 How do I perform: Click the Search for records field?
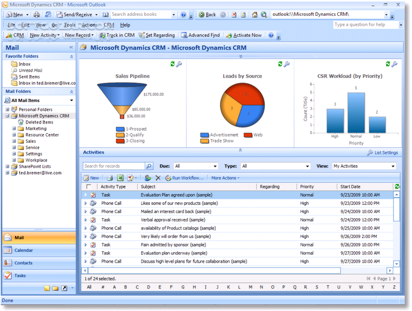pos(114,166)
